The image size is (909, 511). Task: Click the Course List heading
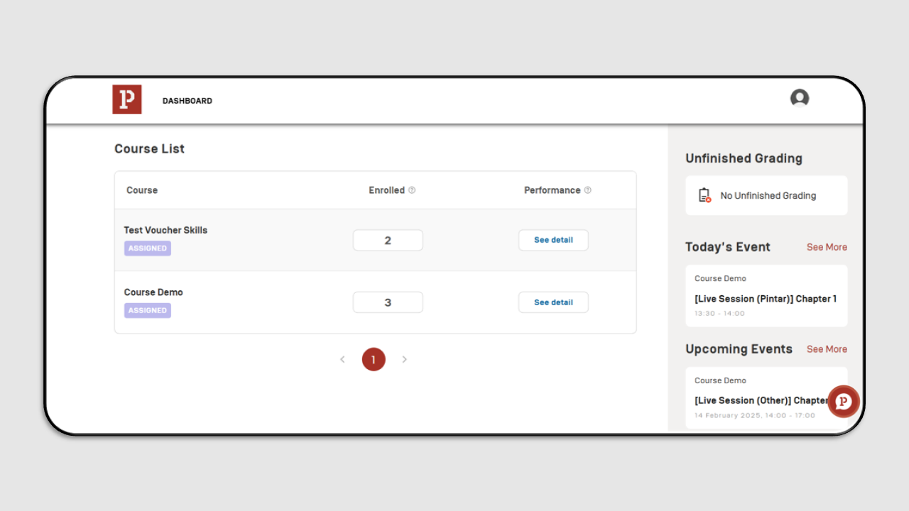click(149, 148)
